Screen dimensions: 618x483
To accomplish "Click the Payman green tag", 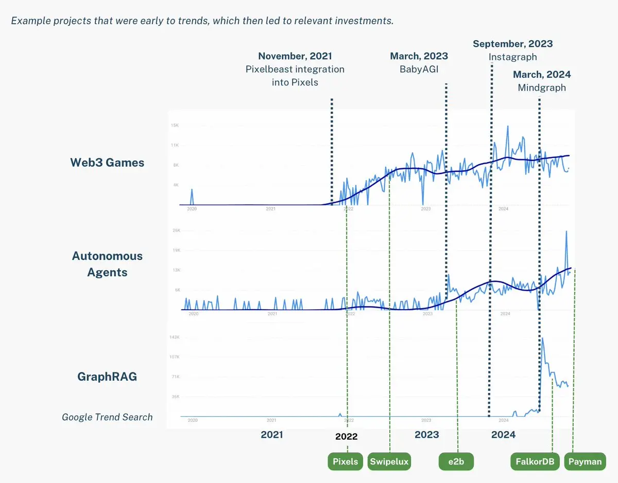I will pos(585,461).
